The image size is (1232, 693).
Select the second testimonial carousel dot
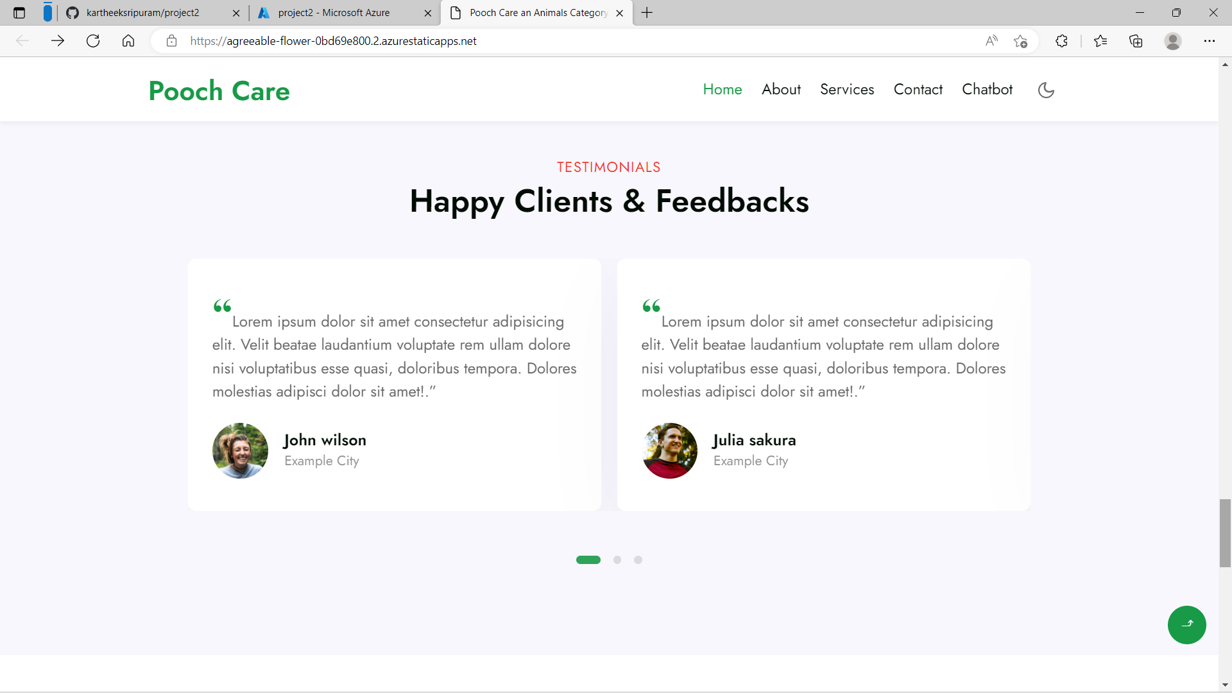[617, 560]
